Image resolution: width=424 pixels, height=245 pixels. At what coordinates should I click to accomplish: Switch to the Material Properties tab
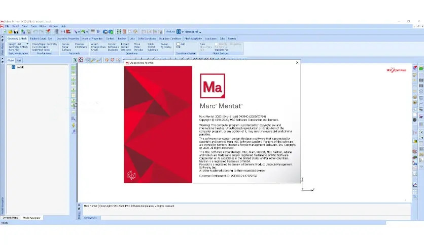[x=92, y=38]
